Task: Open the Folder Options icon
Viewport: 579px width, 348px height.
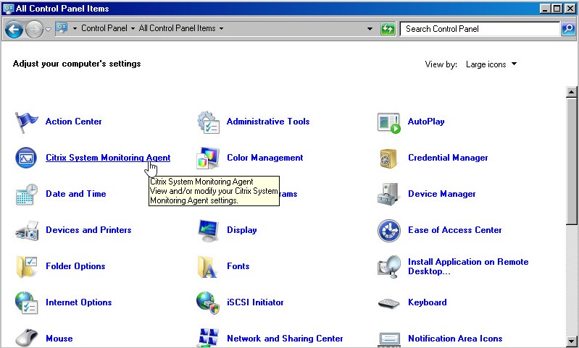Action: (27, 267)
